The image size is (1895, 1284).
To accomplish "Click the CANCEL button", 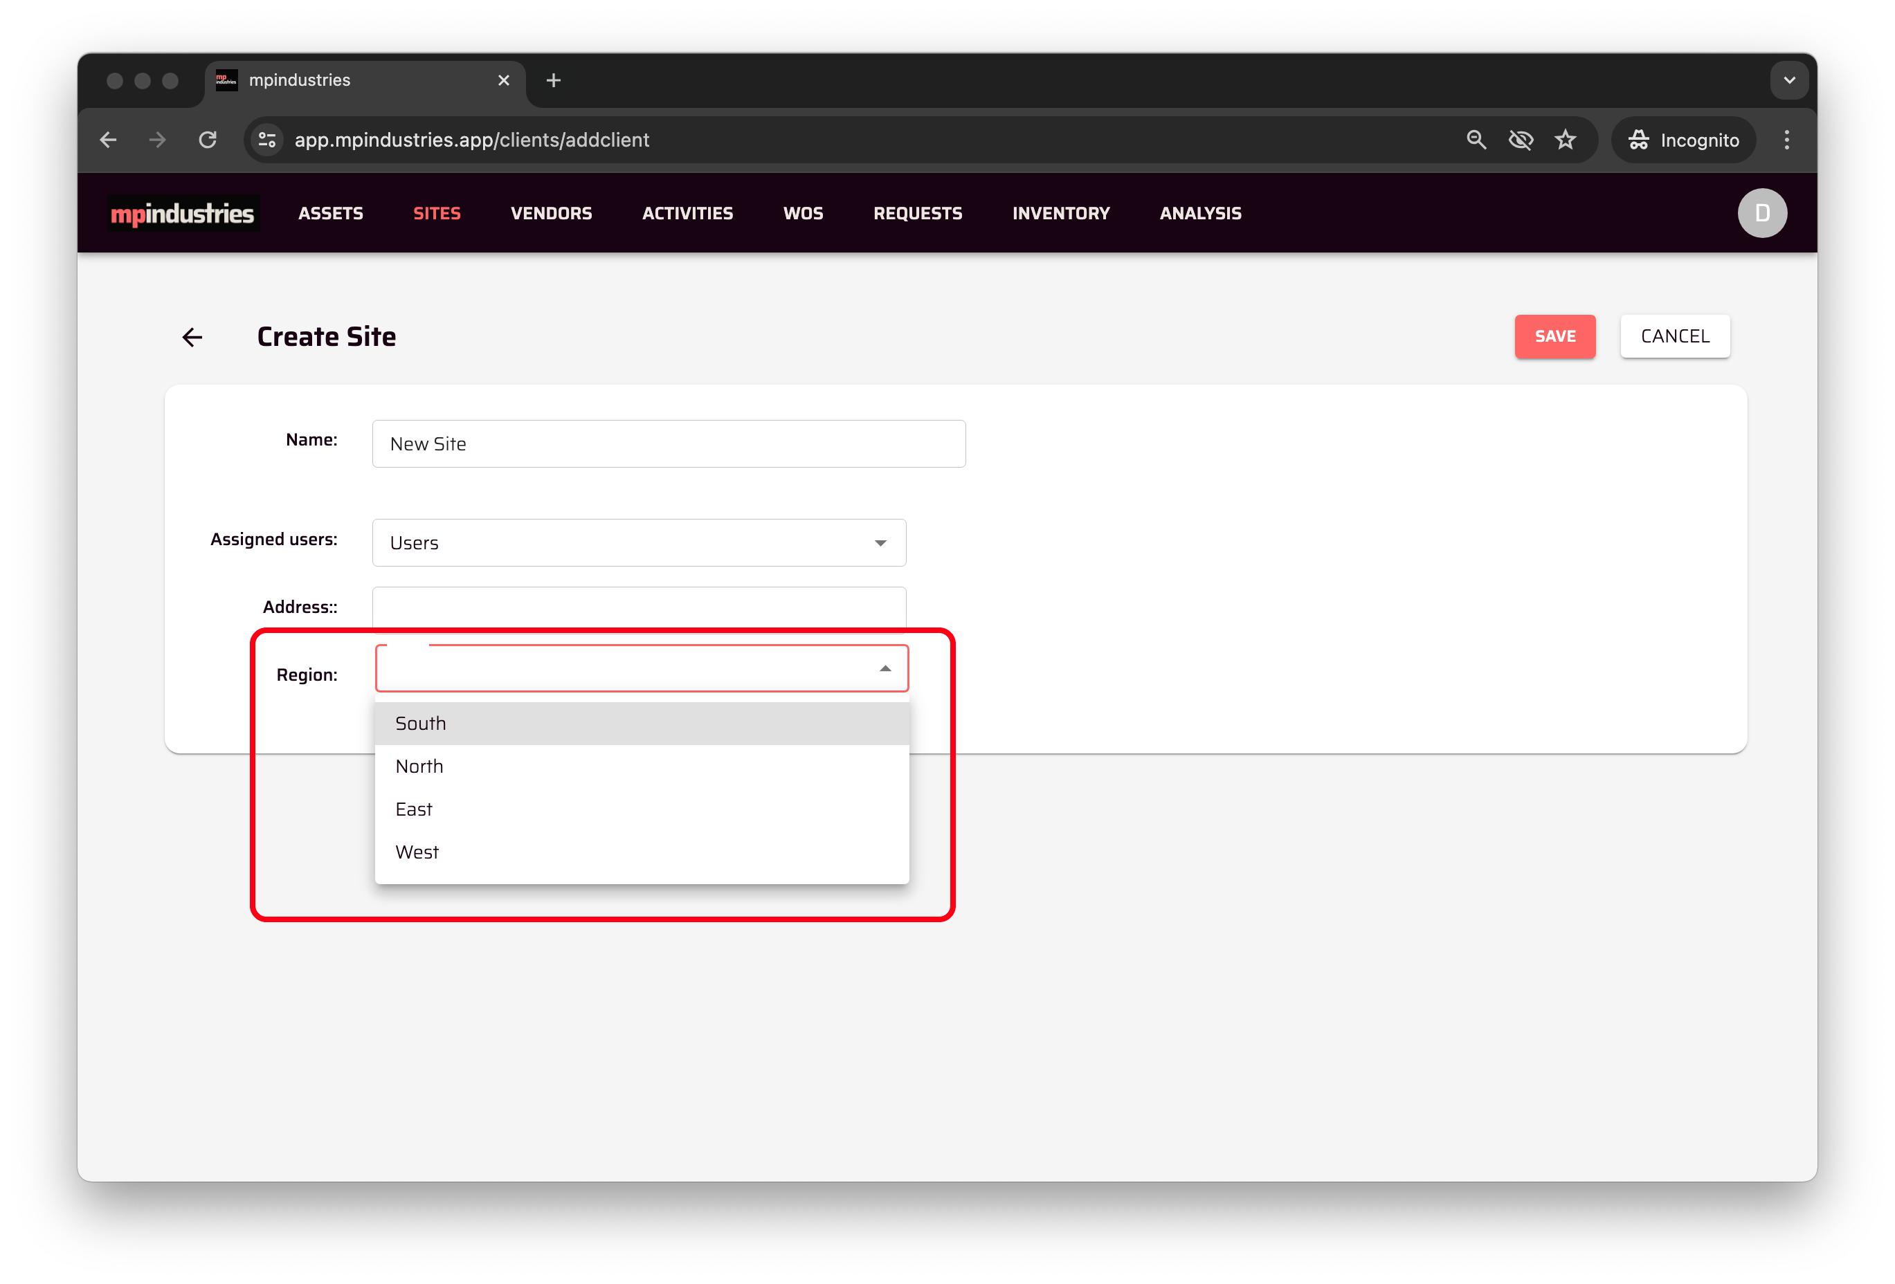I will (1674, 337).
